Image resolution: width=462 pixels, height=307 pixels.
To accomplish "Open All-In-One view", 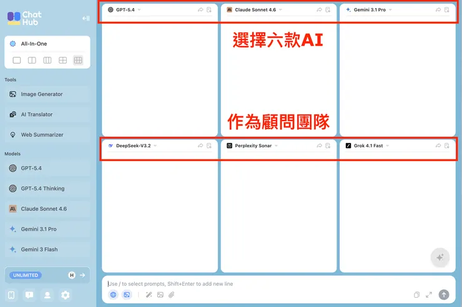I will tap(47, 44).
